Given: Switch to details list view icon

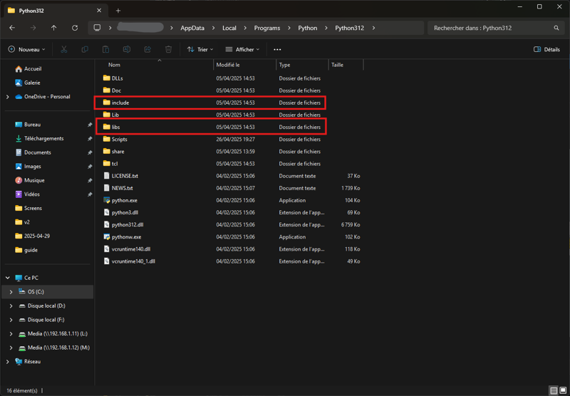Looking at the screenshot, I should click(x=554, y=390).
